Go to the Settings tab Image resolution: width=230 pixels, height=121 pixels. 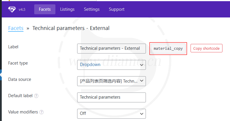tap(92, 9)
